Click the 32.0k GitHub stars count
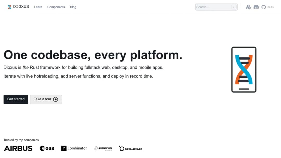Screen dimensions: 281x158 tap(271, 7)
